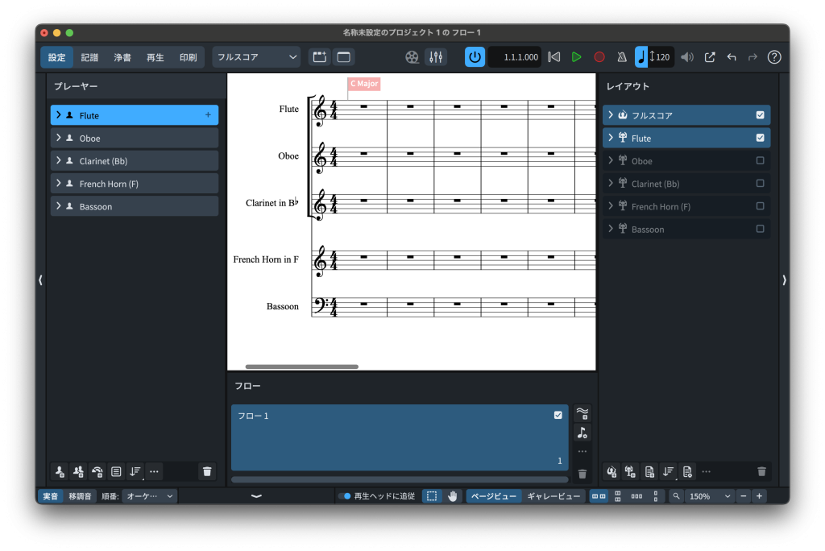Switch to the 再生 tab
825x551 pixels.
click(x=155, y=57)
